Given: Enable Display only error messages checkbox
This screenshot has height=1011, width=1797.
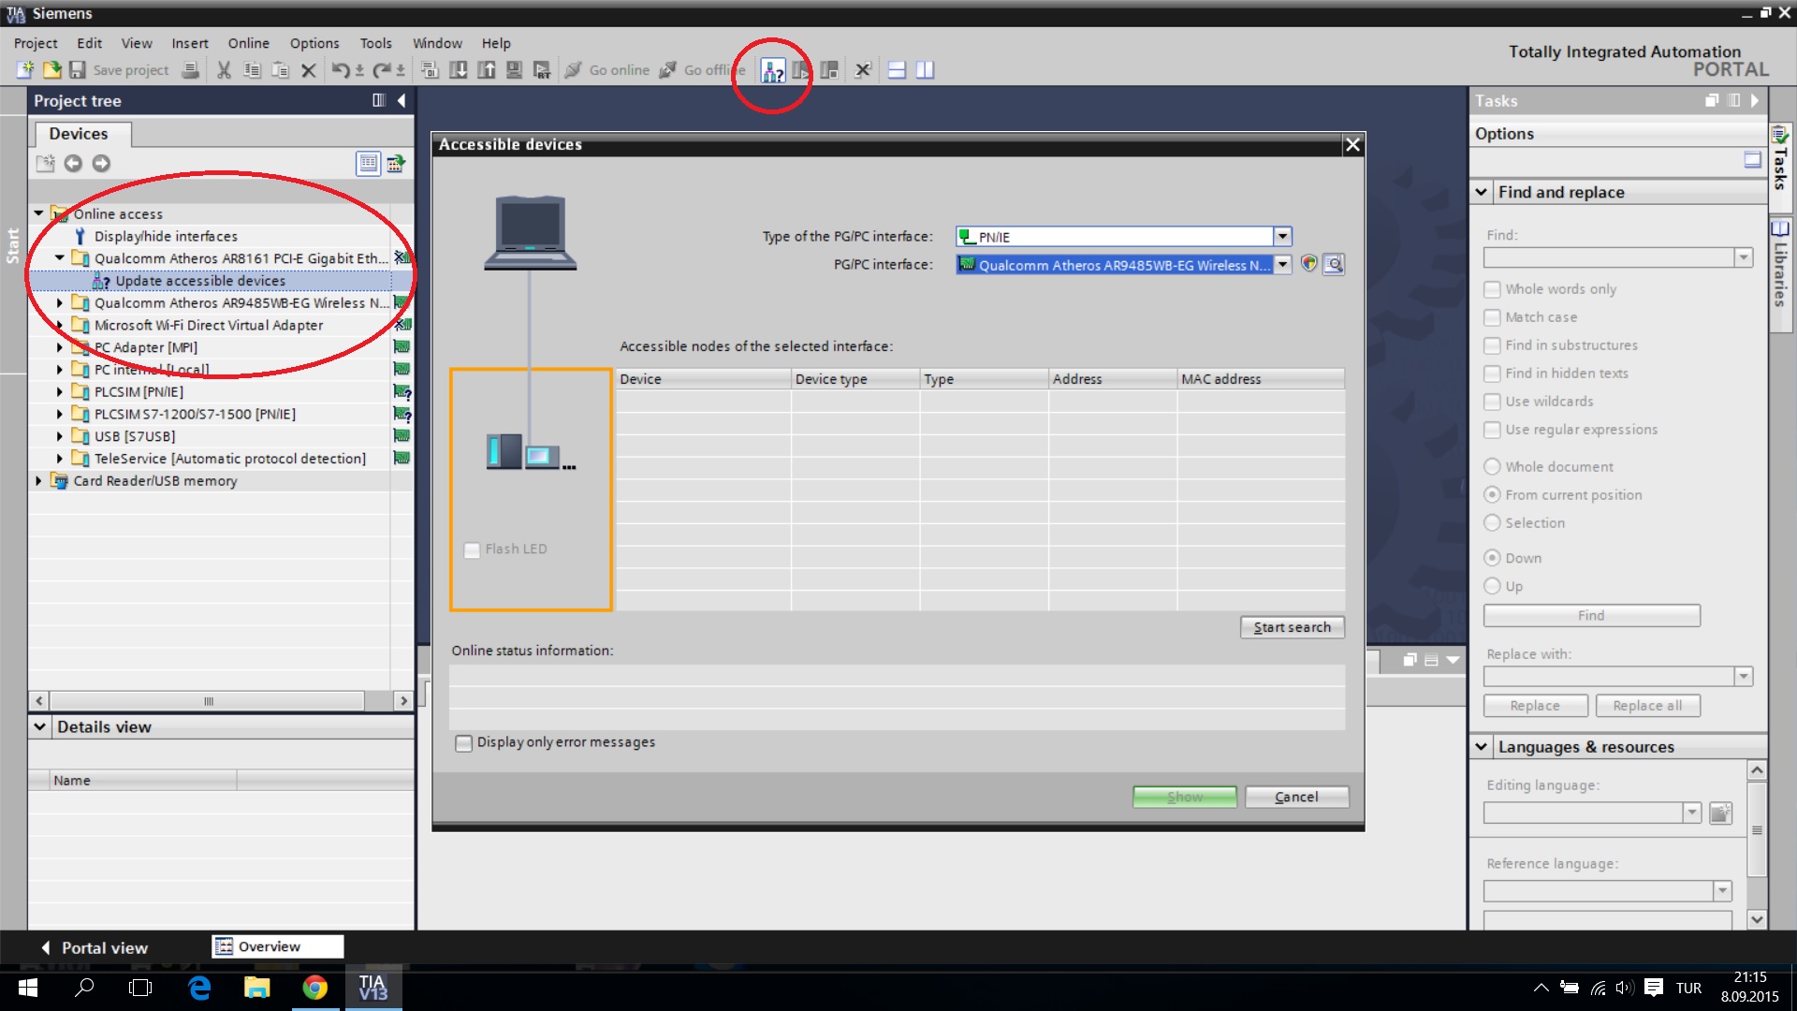Looking at the screenshot, I should click(463, 743).
